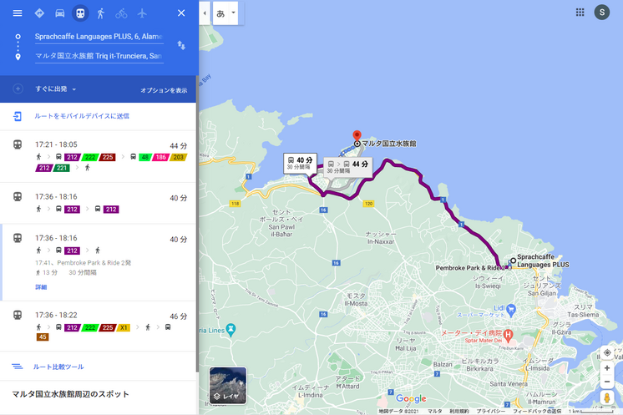Toggle the レイヤ satellite layer thumbnail
Screen dimensions: 623x415
228,384
